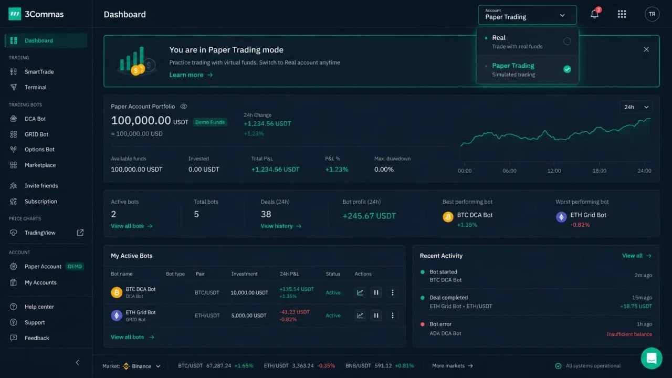Open the apps grid icon
The image size is (672, 378).
point(622,14)
